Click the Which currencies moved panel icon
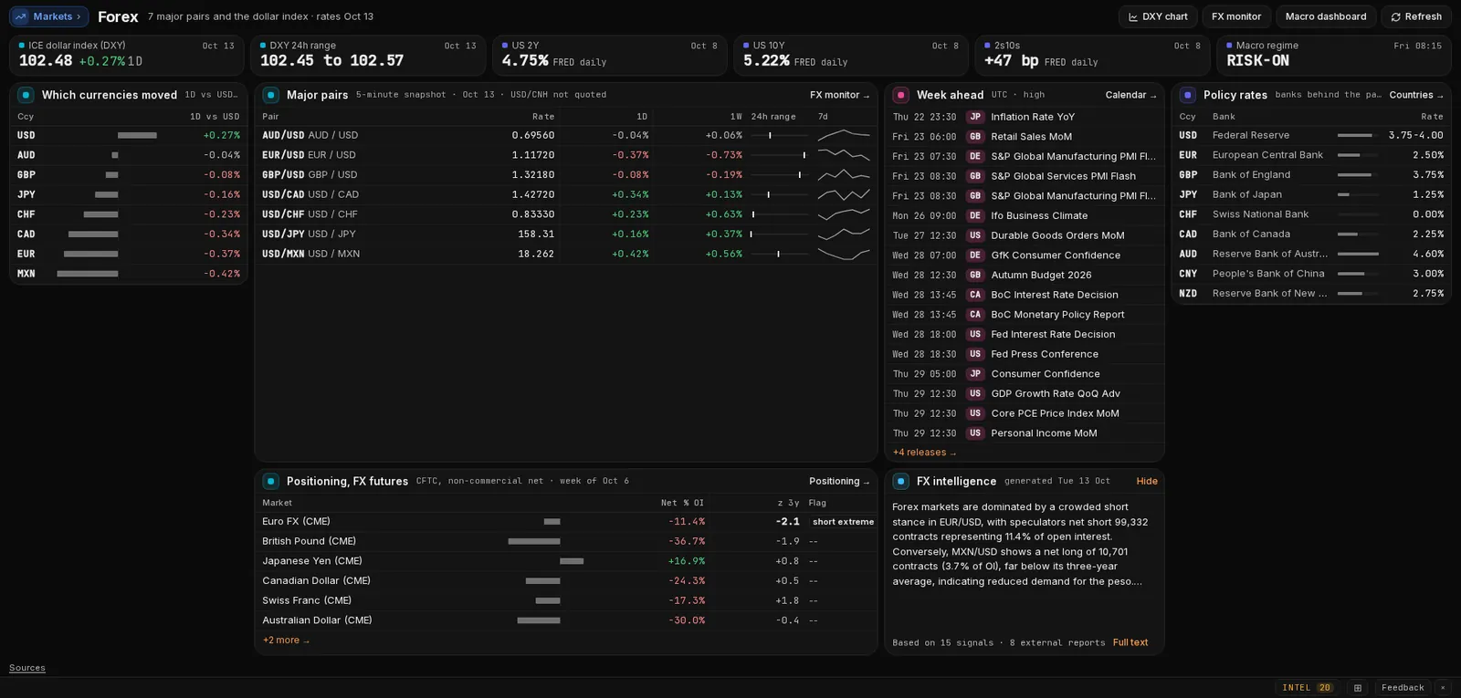Viewport: 1461px width, 698px height. click(x=26, y=95)
